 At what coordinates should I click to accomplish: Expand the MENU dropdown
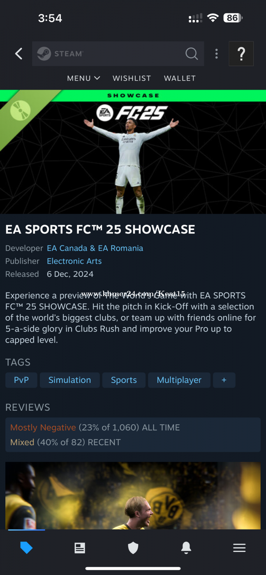tap(83, 78)
